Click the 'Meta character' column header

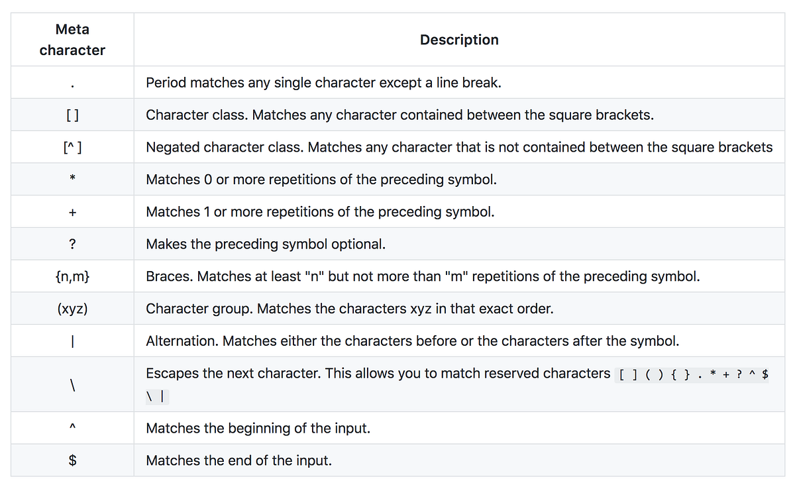pyautogui.click(x=72, y=40)
